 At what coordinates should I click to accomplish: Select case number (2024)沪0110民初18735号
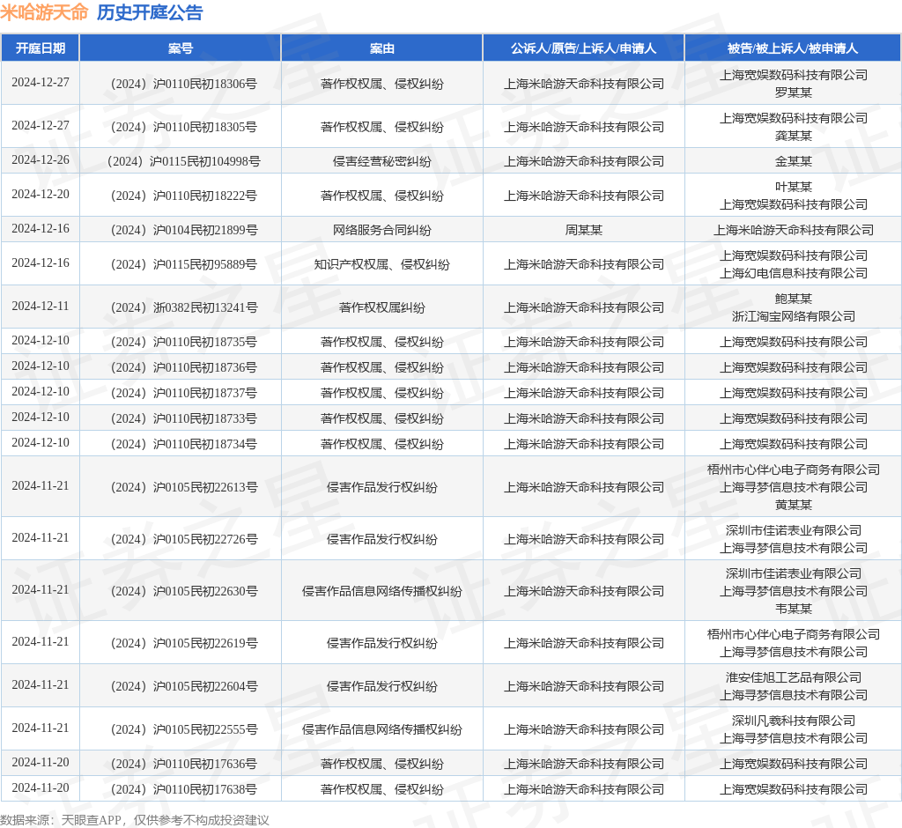183,343
